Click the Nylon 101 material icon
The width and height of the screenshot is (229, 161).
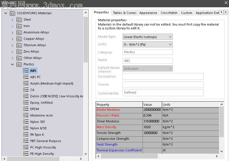[26, 122]
